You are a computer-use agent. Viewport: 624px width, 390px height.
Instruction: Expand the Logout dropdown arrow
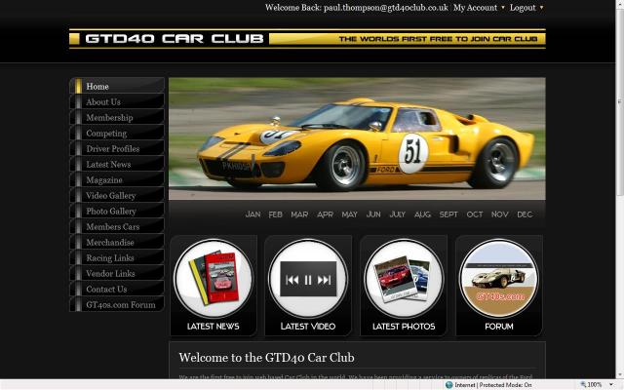[x=541, y=8]
